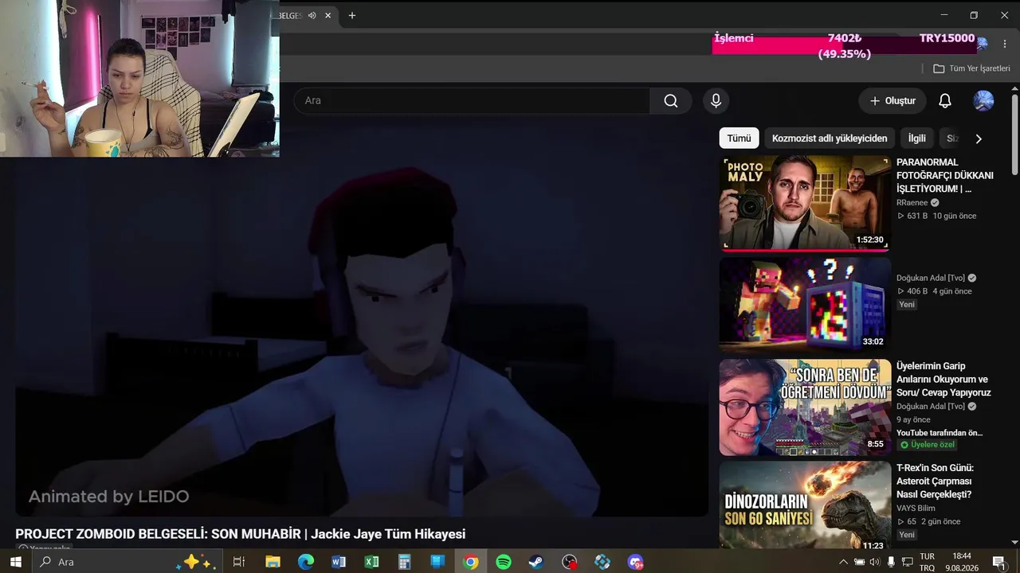Open the YouTube account avatar menu
Image resolution: width=1020 pixels, height=573 pixels.
click(x=983, y=101)
